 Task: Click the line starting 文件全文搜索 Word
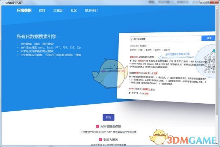pos(51,47)
